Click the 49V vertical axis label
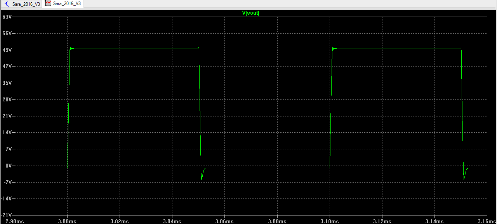This screenshot has width=497, height=224. pos(8,50)
